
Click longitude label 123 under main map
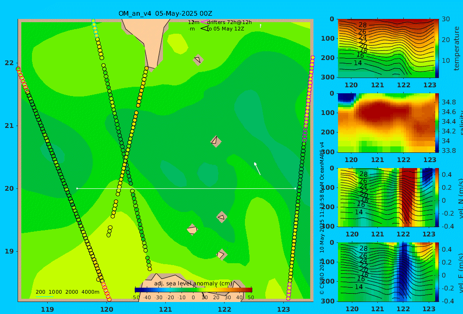point(284,309)
